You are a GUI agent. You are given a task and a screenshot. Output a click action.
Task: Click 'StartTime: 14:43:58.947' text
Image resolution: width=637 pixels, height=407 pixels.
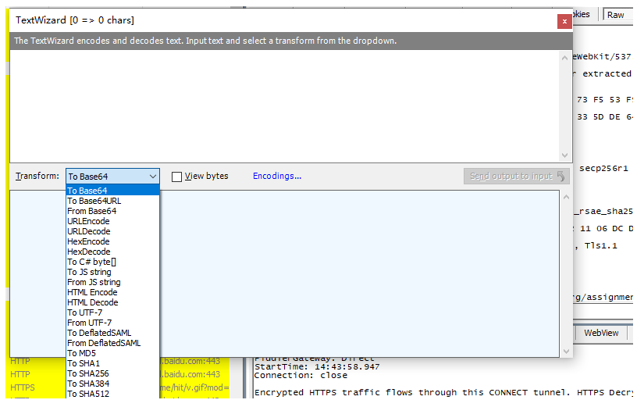point(317,366)
